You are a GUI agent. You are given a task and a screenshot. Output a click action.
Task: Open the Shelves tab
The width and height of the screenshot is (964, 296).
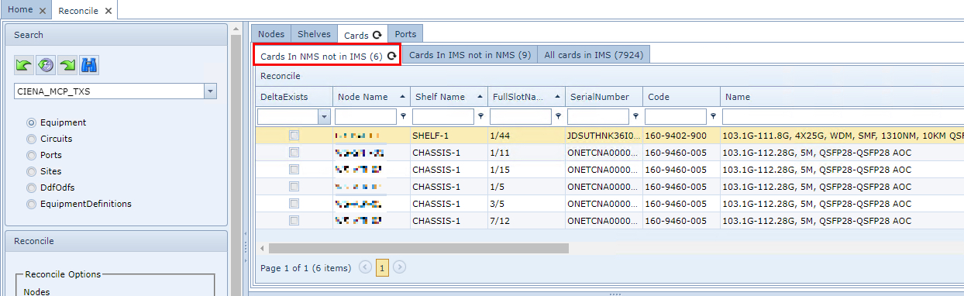[x=315, y=34]
